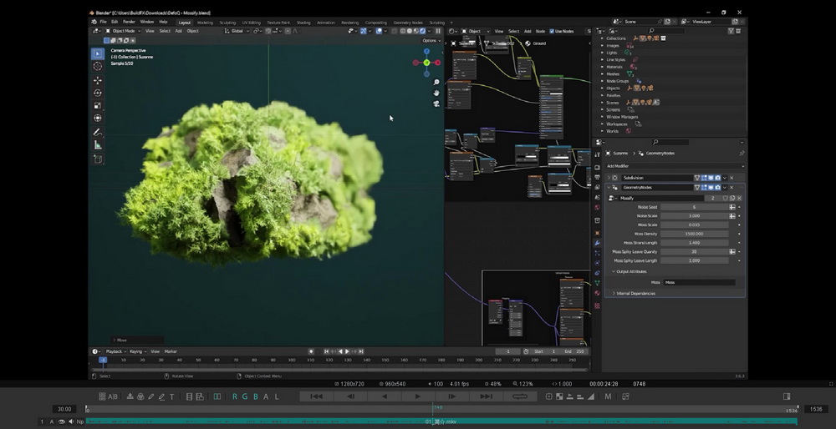Expand the Internal Dependencies section
Image resolution: width=836 pixels, height=429 pixels.
click(613, 293)
